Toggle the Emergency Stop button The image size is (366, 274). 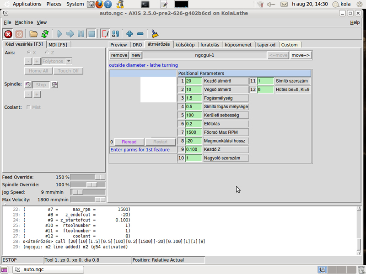click(x=8, y=34)
